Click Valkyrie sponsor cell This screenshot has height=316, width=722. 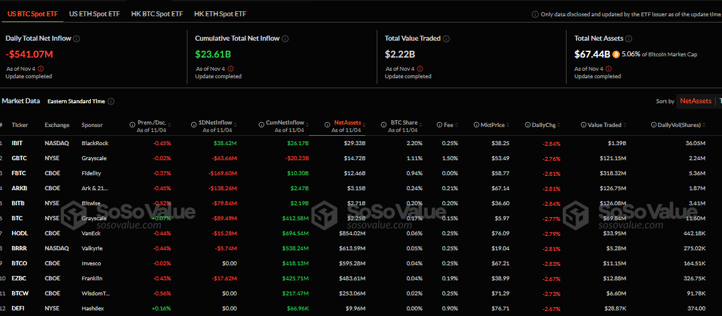92,248
